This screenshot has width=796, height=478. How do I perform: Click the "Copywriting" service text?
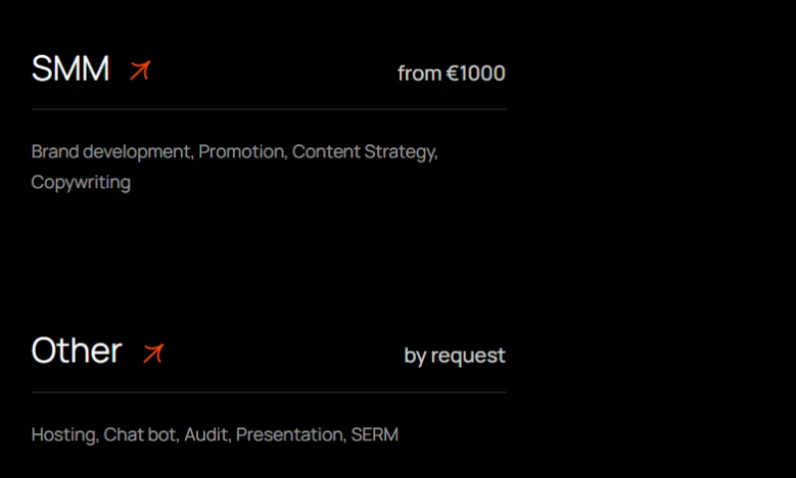coord(81,182)
